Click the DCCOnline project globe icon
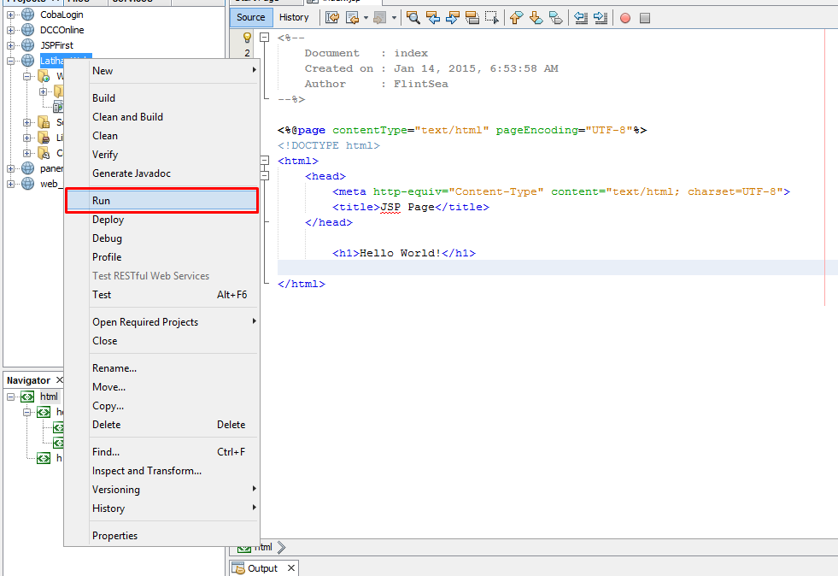Image resolution: width=838 pixels, height=576 pixels. click(28, 30)
